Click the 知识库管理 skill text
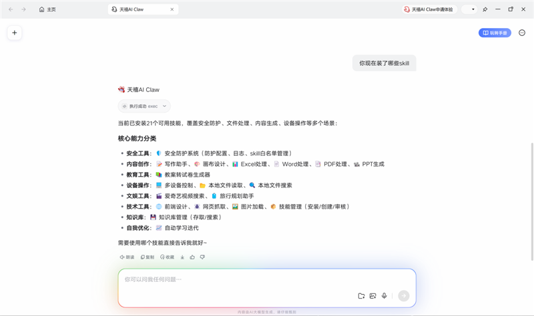The image size is (534, 316). pyautogui.click(x=173, y=217)
